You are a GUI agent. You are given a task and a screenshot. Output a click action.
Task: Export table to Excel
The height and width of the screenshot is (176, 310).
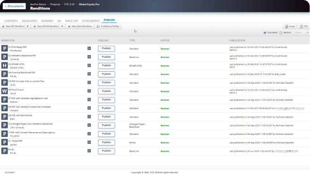(290, 27)
